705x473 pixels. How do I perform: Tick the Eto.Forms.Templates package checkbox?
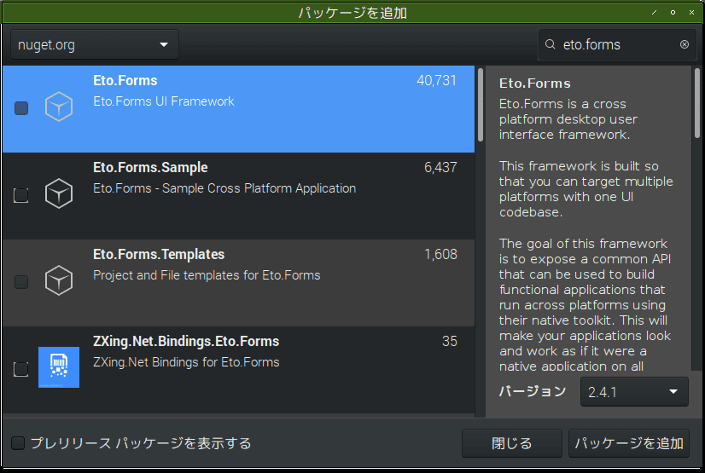click(x=21, y=282)
